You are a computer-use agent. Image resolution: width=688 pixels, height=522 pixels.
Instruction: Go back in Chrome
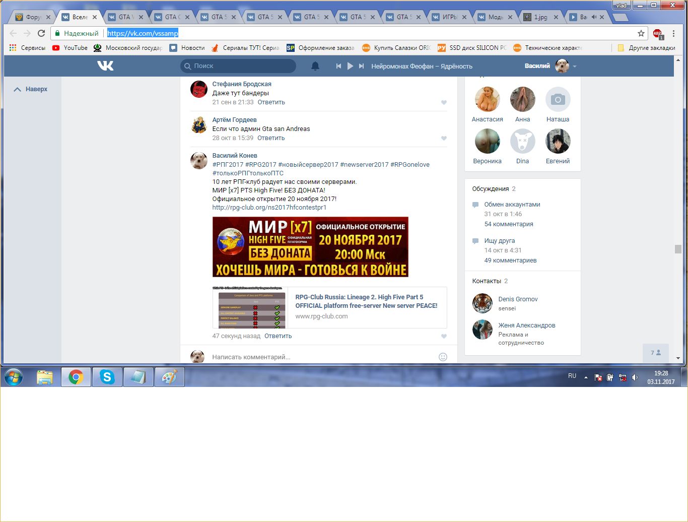click(x=13, y=33)
